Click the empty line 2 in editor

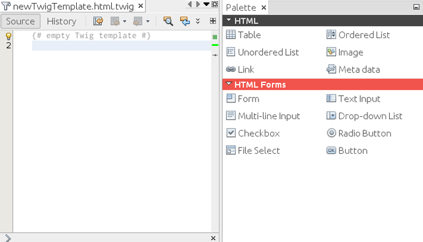point(121,46)
